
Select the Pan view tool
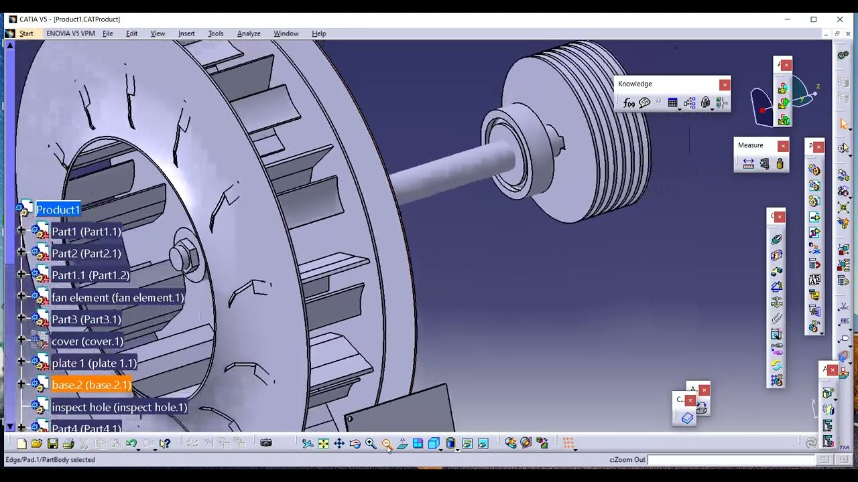pyautogui.click(x=339, y=443)
